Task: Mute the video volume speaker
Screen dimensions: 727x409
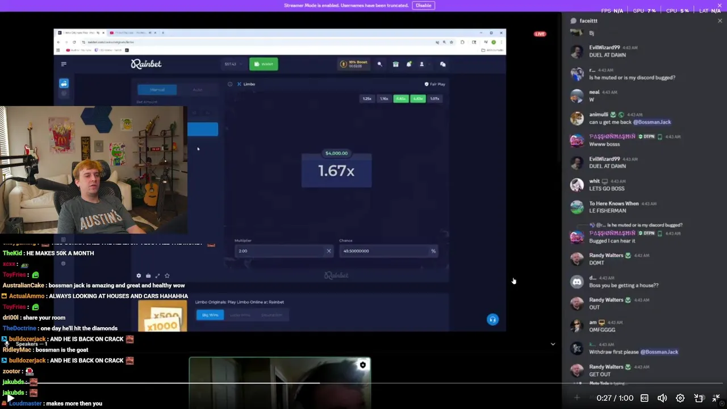Action: 662,398
